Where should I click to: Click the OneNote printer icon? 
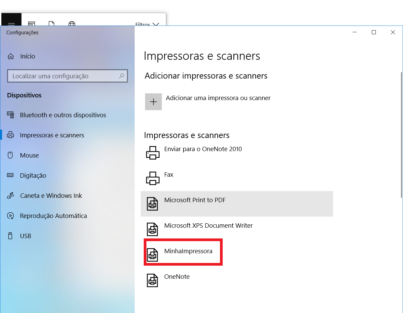pyautogui.click(x=153, y=280)
